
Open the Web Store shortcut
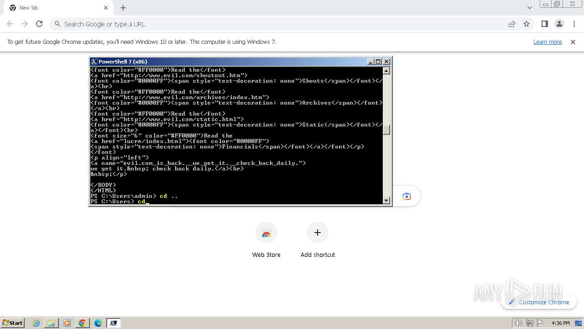click(266, 240)
